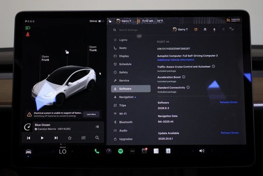The image size is (263, 176).
Task: Open Sentry mode icon in settings header
Action: [x=196, y=29]
